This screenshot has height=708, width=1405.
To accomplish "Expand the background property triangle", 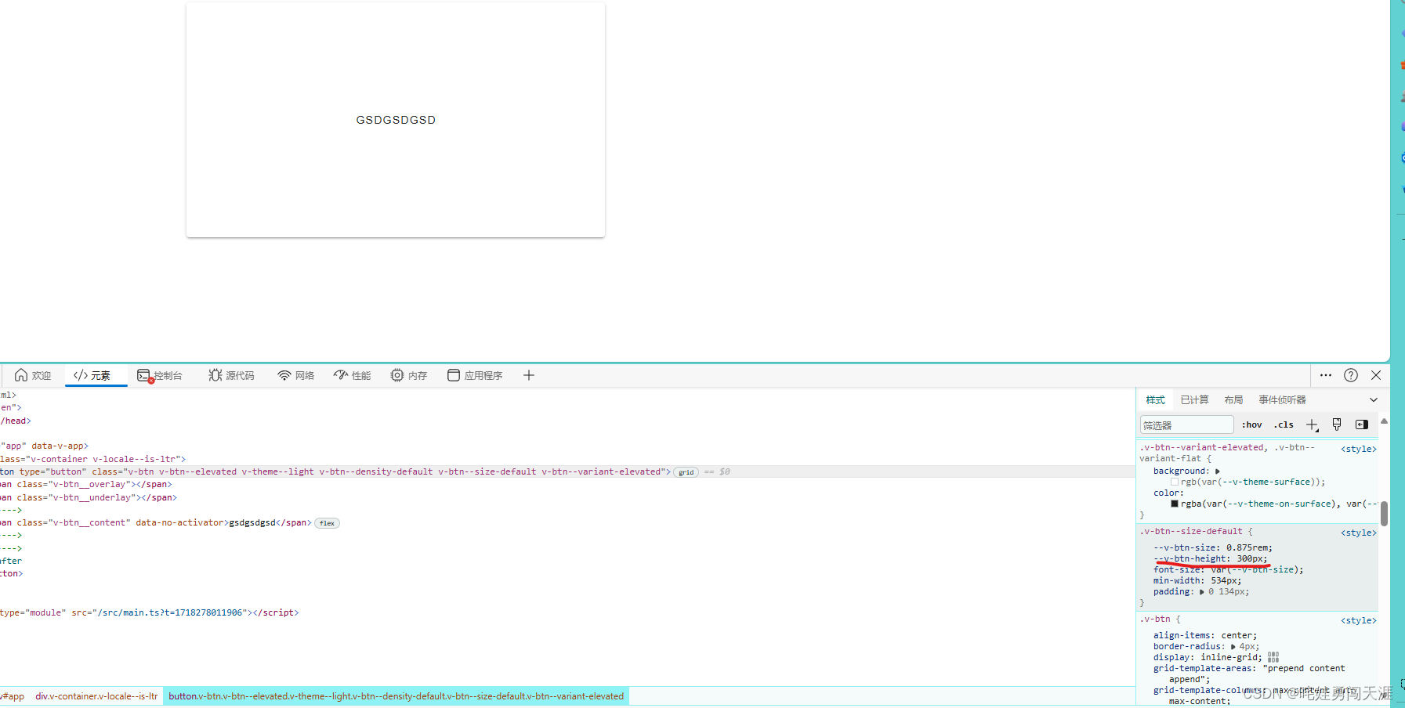I will coord(1218,471).
